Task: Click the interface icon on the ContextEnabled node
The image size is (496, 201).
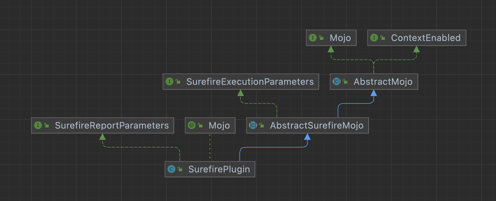Action: 374,38
